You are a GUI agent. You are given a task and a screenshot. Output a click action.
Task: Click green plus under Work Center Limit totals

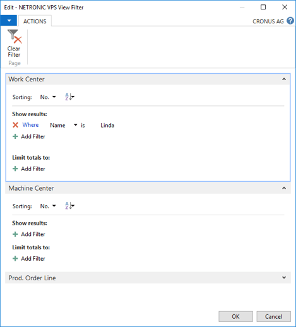pos(15,169)
